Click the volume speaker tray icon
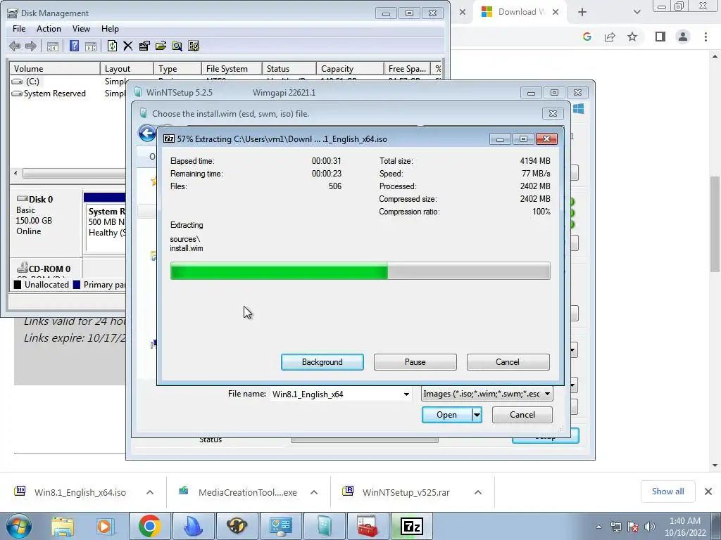The width and height of the screenshot is (721, 540). [x=650, y=527]
